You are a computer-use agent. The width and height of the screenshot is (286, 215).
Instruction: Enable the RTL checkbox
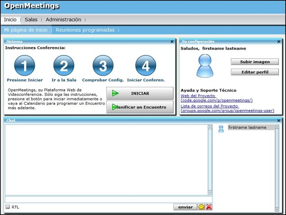(x=8, y=207)
